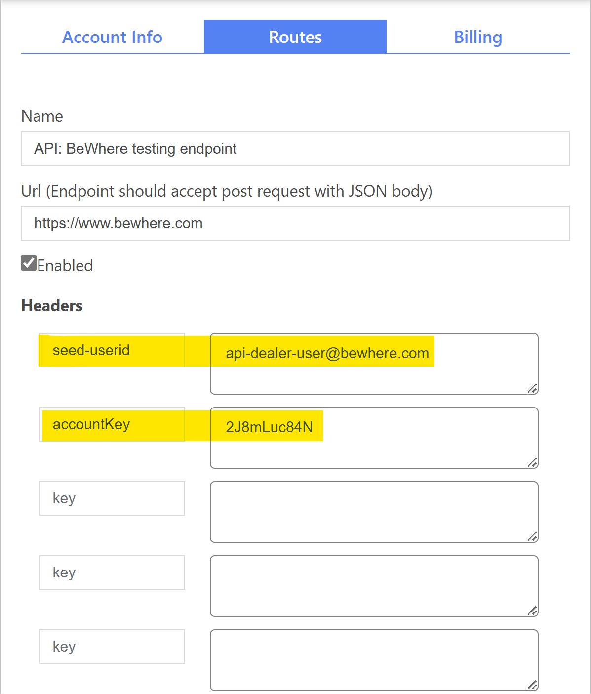Click the accountKey header key field
591x694 pixels.
(112, 424)
